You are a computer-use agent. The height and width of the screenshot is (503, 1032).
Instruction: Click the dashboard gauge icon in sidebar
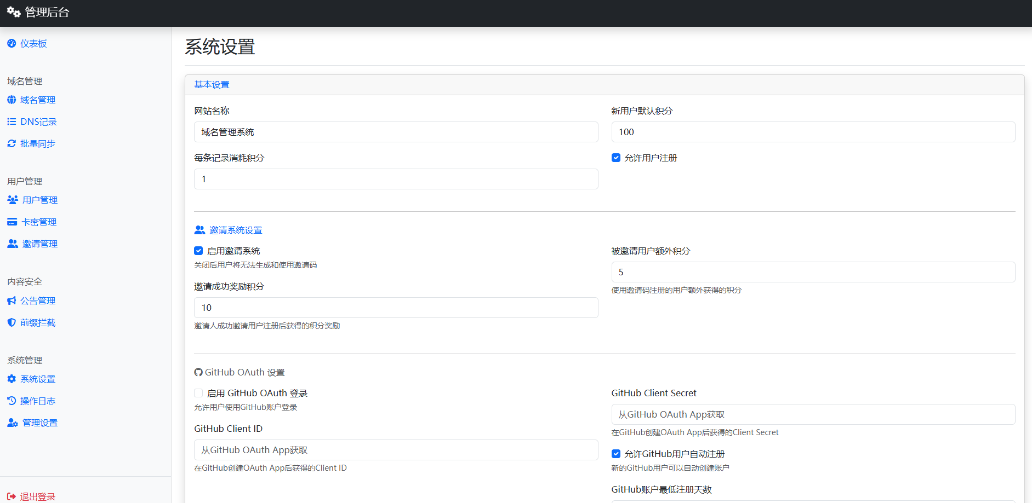coord(12,43)
